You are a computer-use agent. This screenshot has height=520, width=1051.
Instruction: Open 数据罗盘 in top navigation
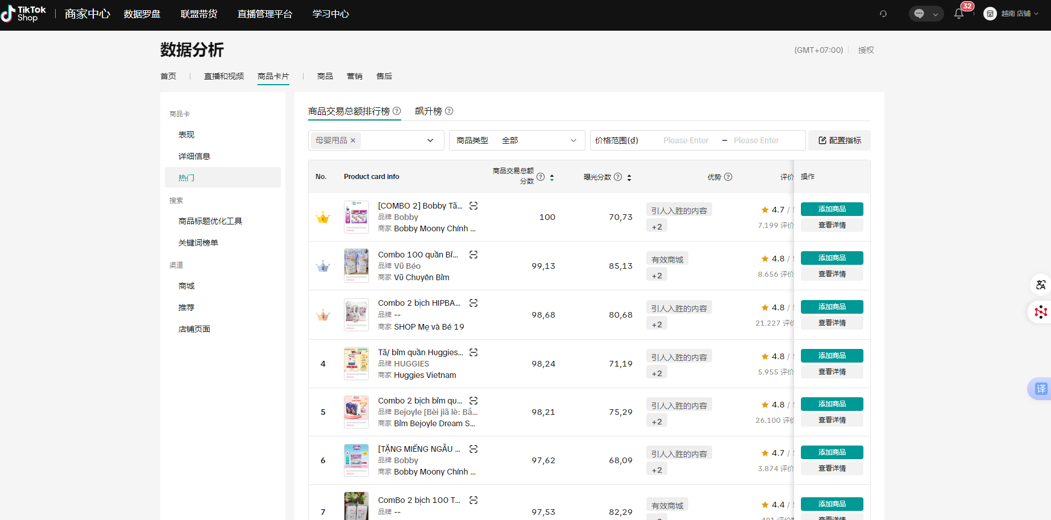click(x=142, y=14)
